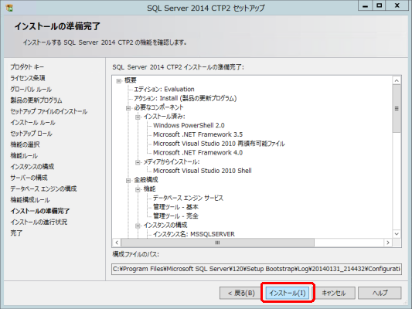The width and height of the screenshot is (412, 309).
Task: Click the インストール(I) button
Action: point(288,293)
